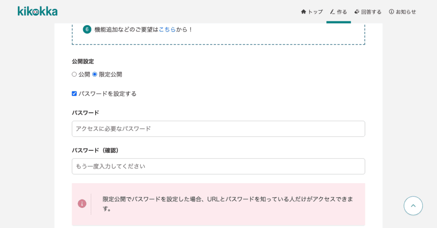
Task: Toggle パスワードを設定する checkbox
Action: point(74,94)
